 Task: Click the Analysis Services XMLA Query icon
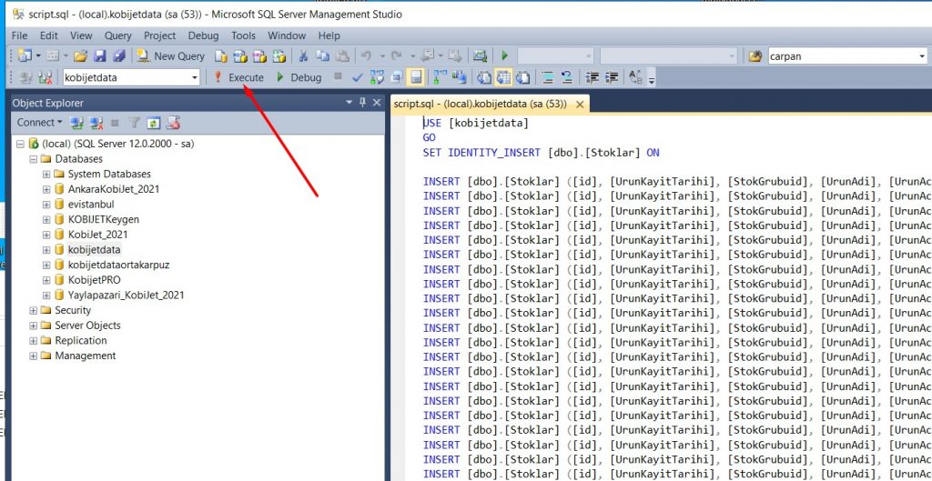279,55
